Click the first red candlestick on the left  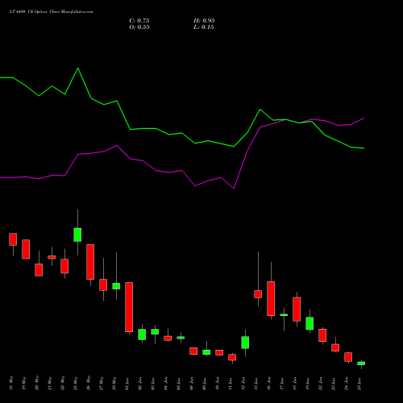coord(13,239)
